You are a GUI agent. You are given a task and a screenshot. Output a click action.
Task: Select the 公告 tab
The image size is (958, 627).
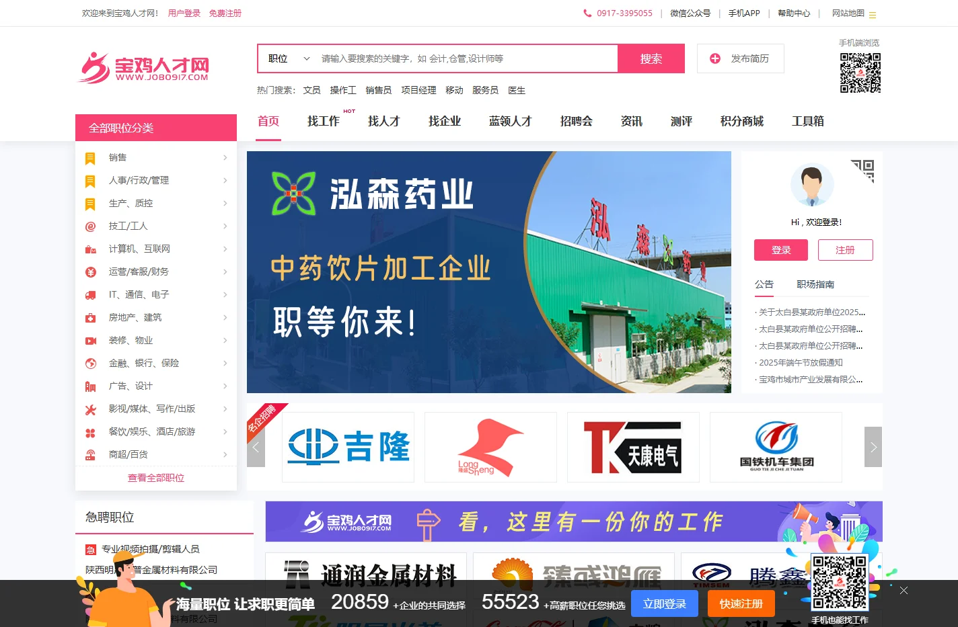[764, 284]
